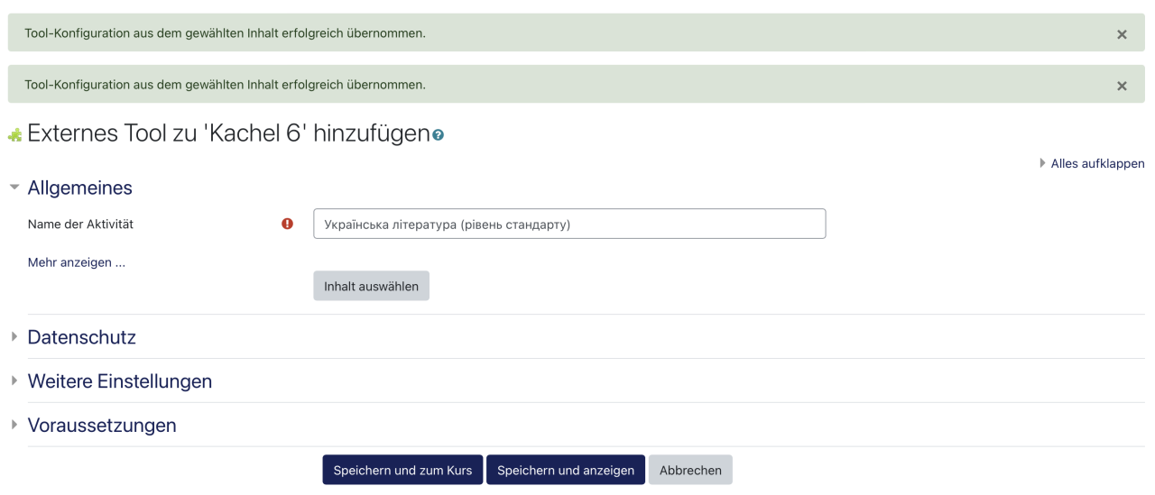Screen dimensions: 1155x495
Task: Click Speichern und anzeigen
Action: point(565,470)
